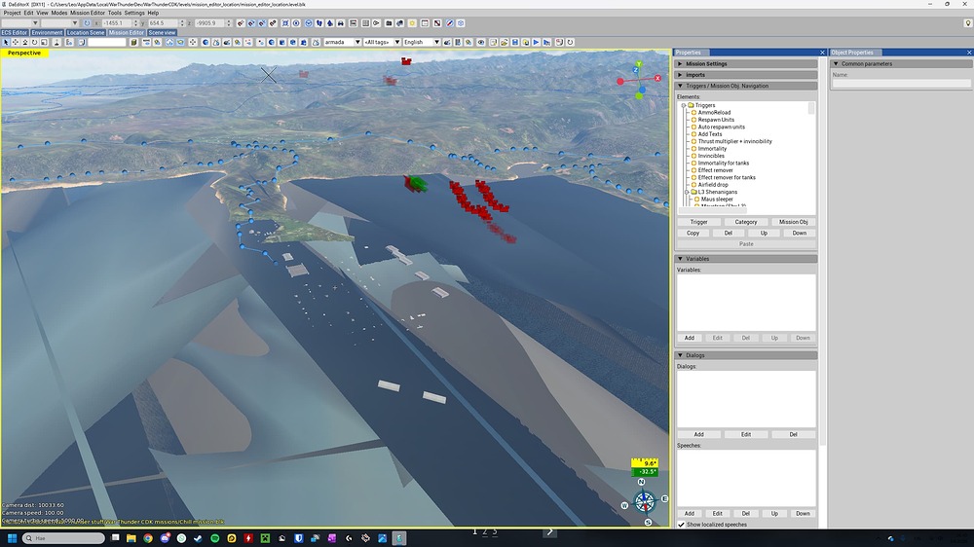Collapse the Common parameters section

(901, 64)
